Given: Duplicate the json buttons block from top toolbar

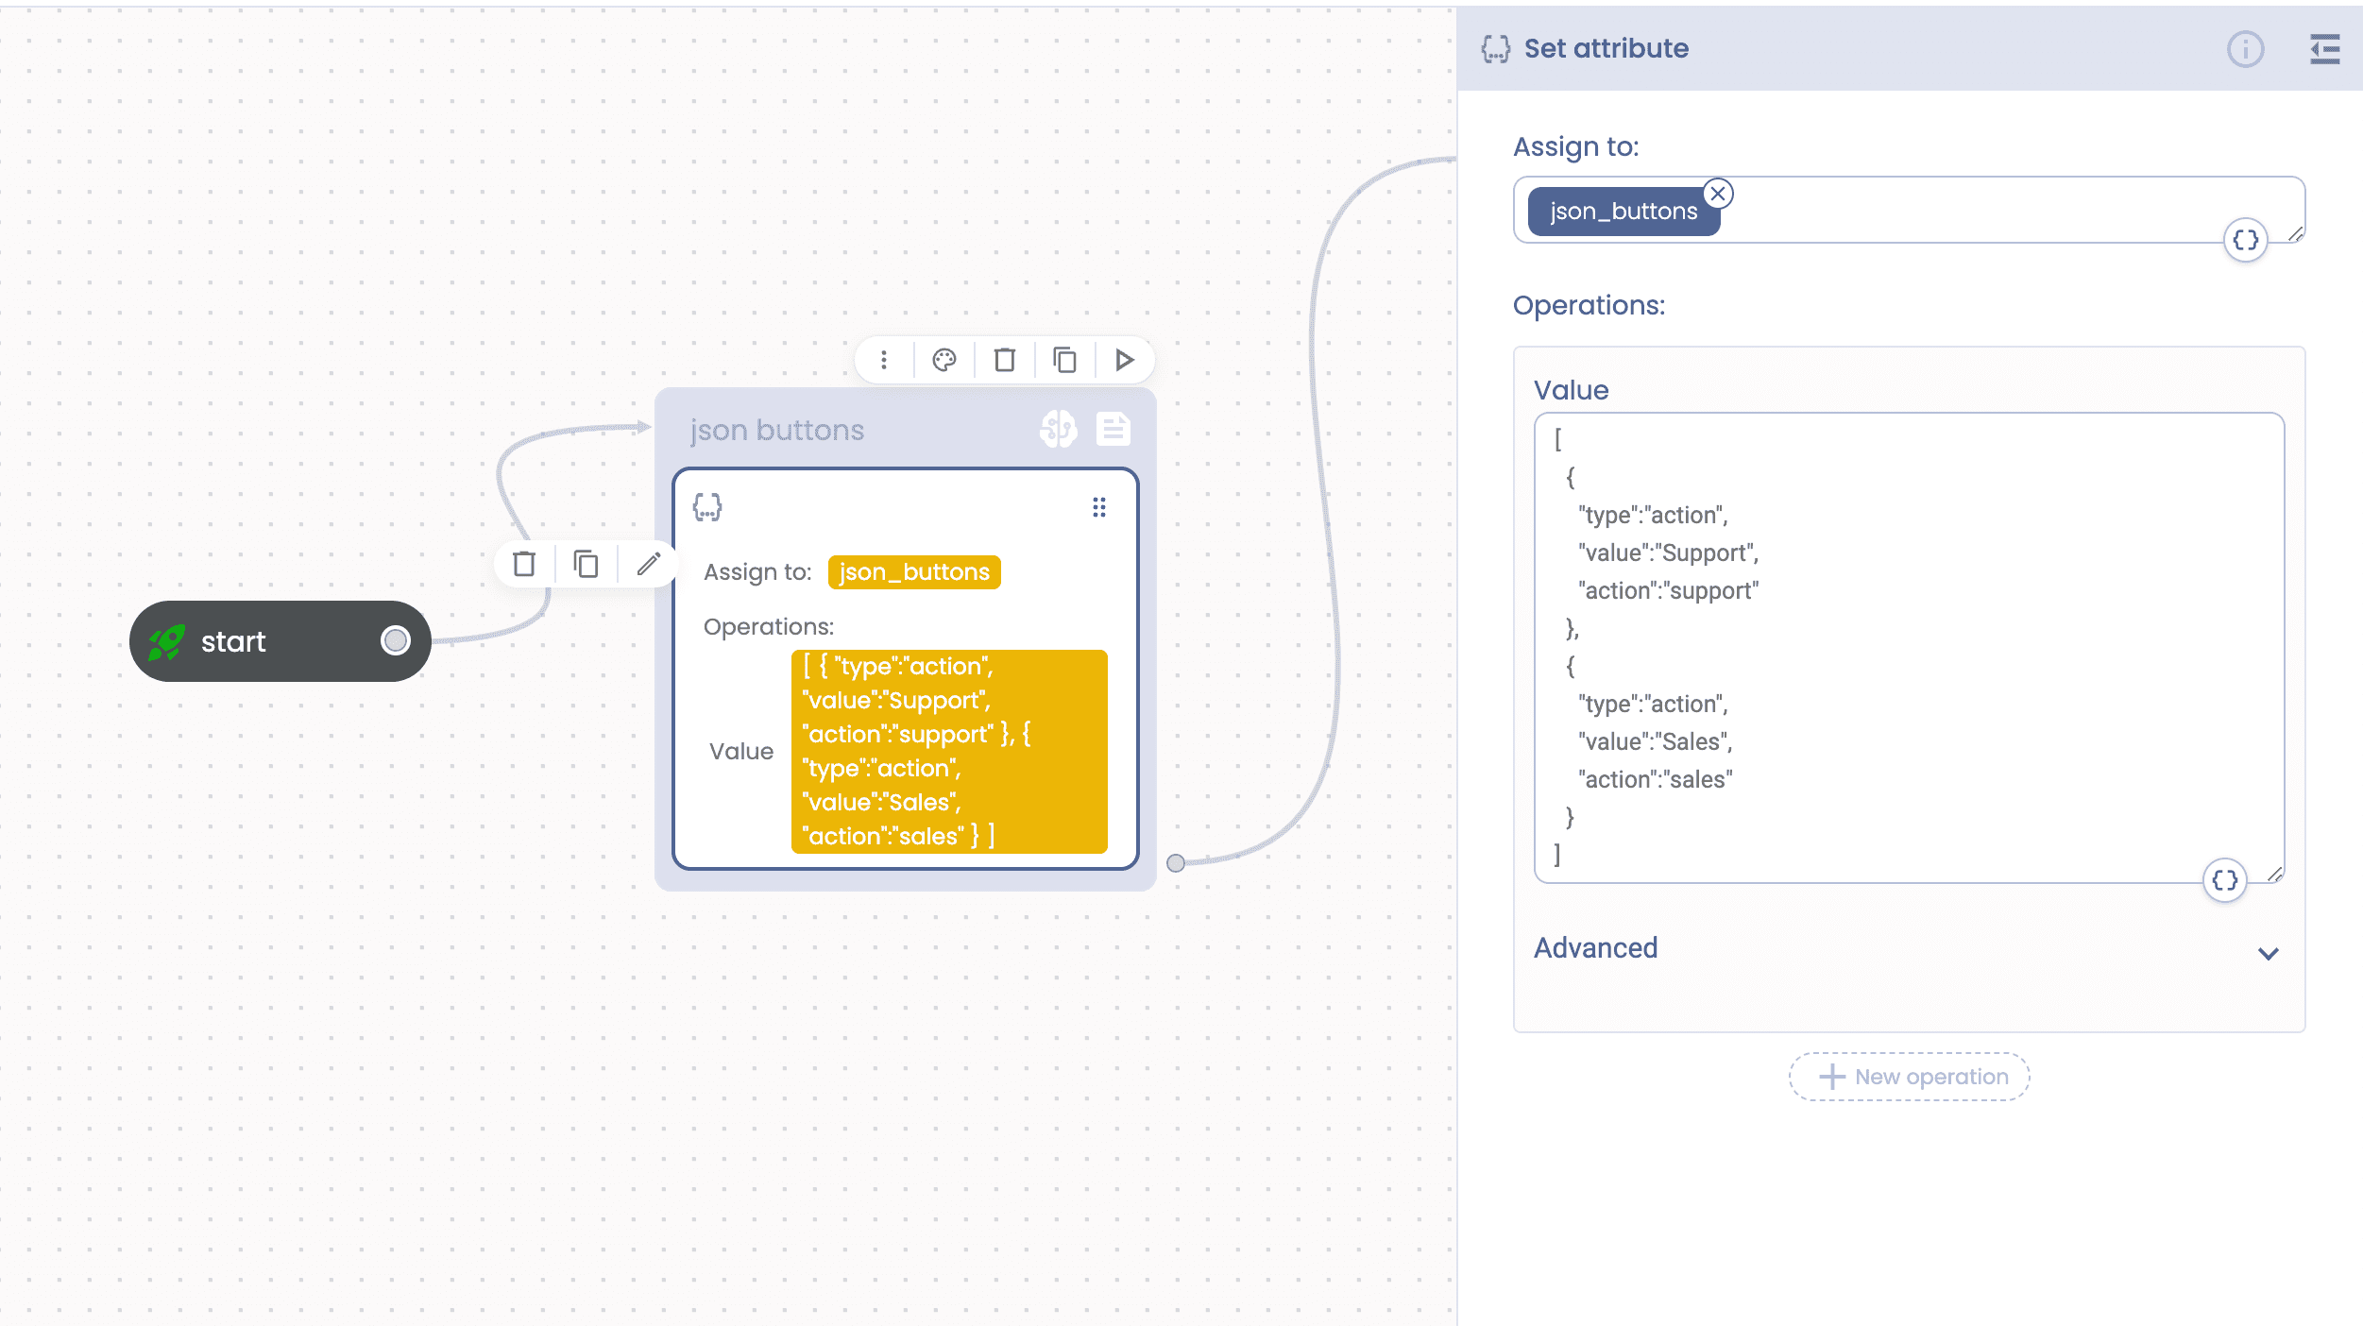Looking at the screenshot, I should tap(1064, 360).
